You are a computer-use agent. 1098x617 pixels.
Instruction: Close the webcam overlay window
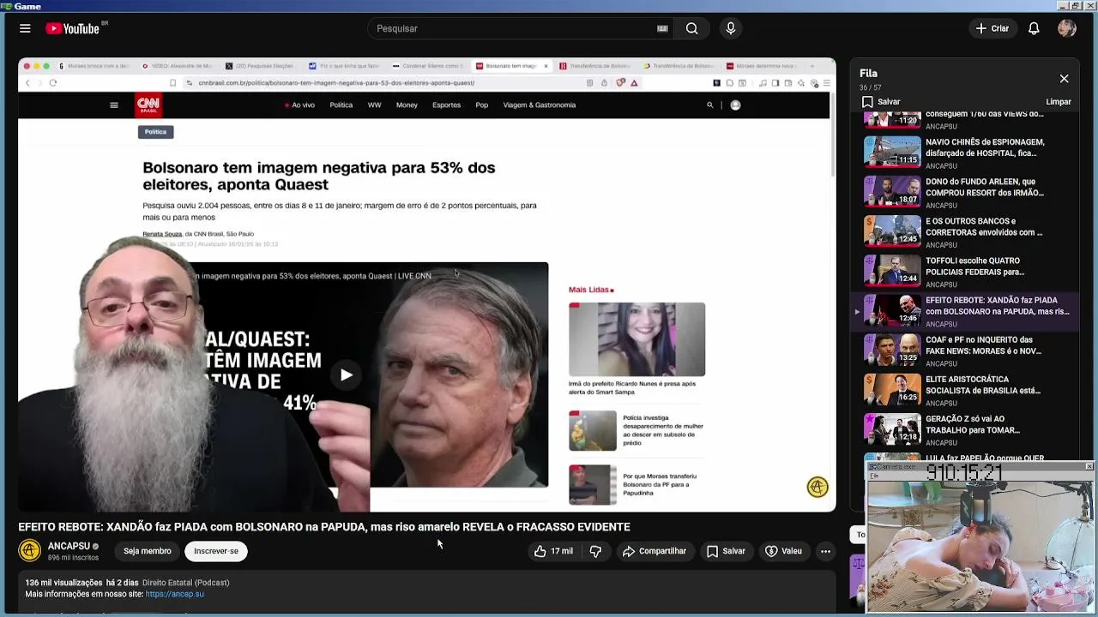1089,467
